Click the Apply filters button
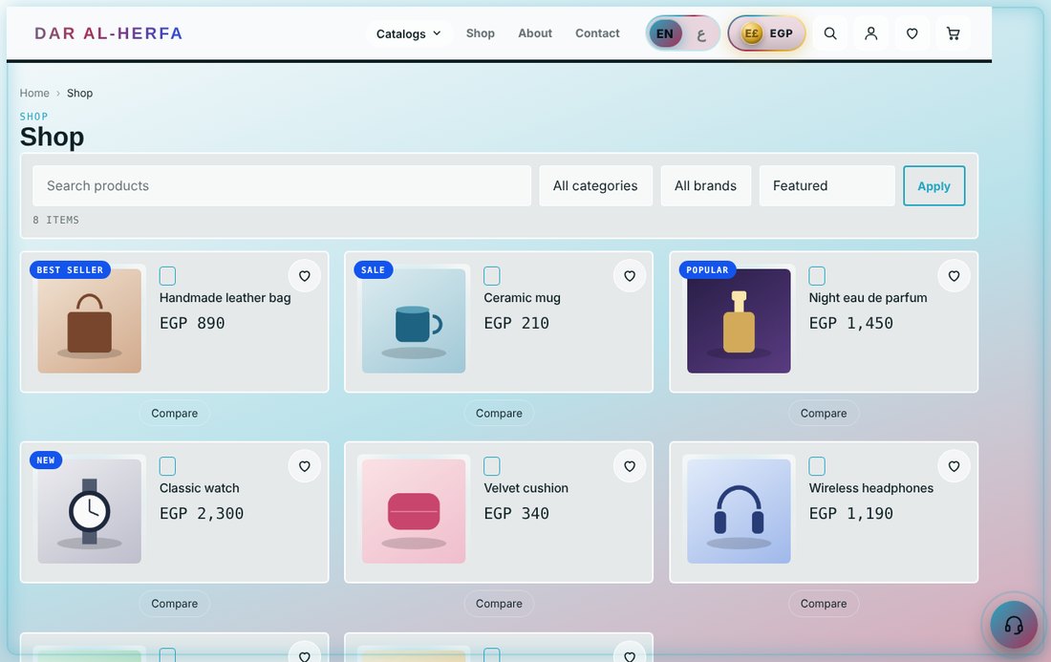The image size is (1051, 662). point(933,185)
